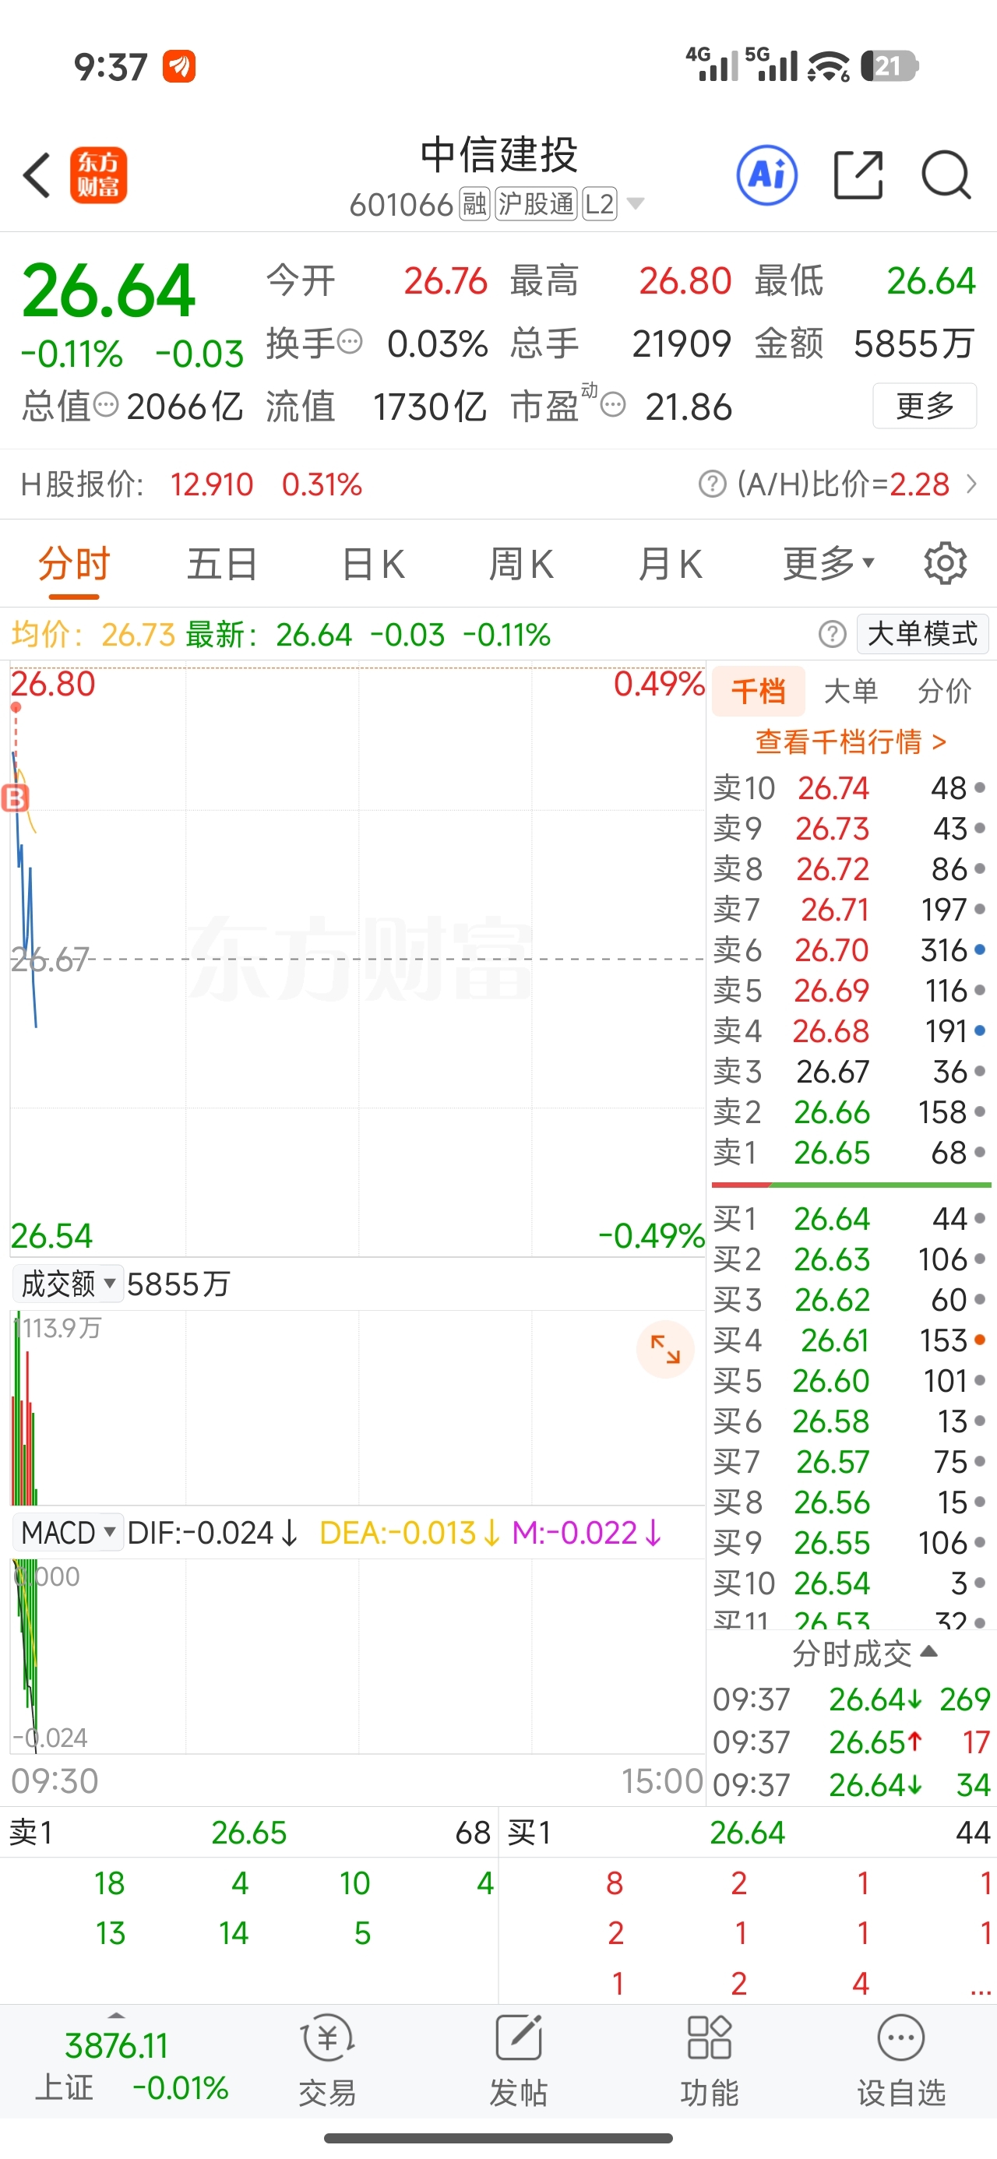The height and width of the screenshot is (2159, 997).
Task: Tap 设自选 add to watchlist icon
Action: point(901,2061)
